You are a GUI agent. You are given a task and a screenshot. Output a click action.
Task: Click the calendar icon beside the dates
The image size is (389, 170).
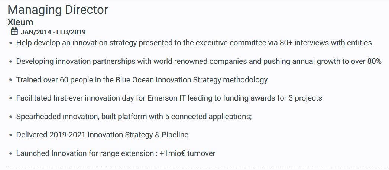[x=14, y=32]
